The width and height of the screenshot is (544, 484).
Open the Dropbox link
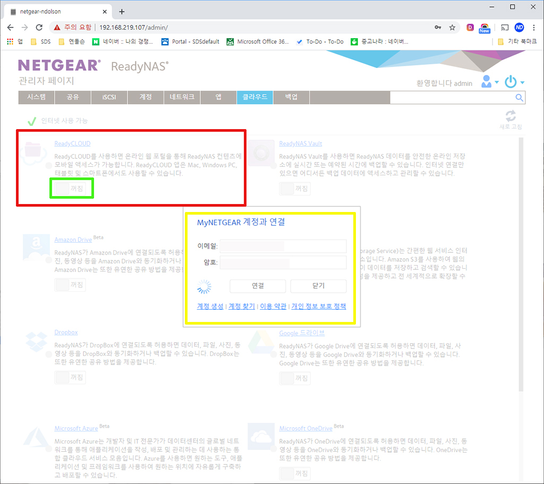pyautogui.click(x=66, y=333)
